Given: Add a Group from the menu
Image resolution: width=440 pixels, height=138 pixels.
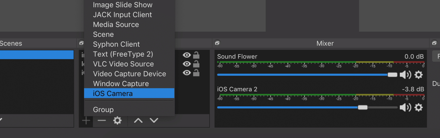Looking at the screenshot, I should click(103, 110).
